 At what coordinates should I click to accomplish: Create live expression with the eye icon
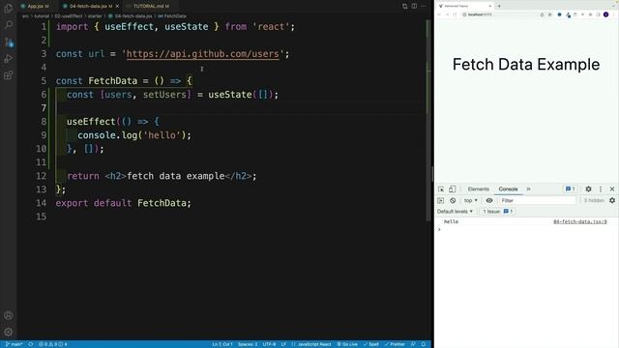[489, 200]
